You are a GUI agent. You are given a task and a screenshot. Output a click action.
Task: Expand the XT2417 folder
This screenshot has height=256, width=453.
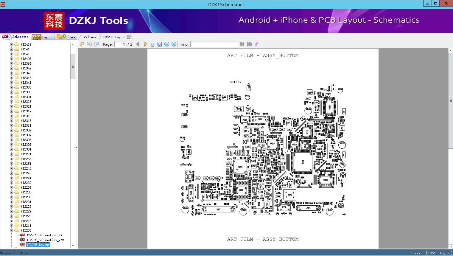pyautogui.click(x=12, y=44)
